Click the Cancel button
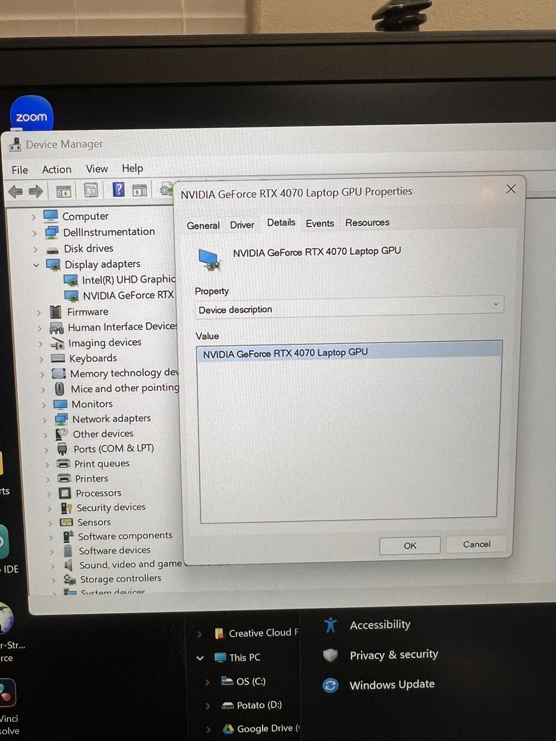This screenshot has width=556, height=741. [477, 544]
